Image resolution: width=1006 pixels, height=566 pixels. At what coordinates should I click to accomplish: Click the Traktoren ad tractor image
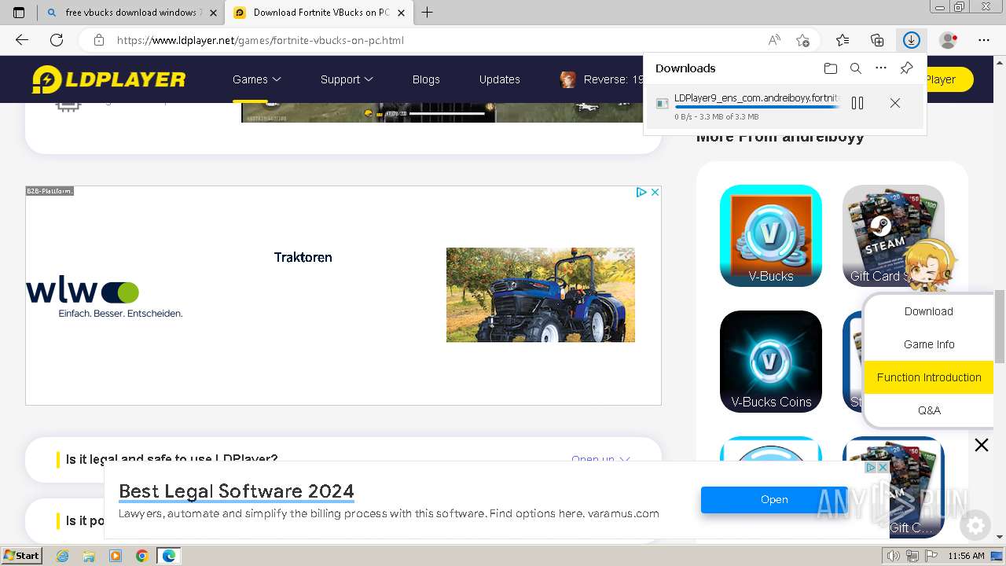coord(541,295)
